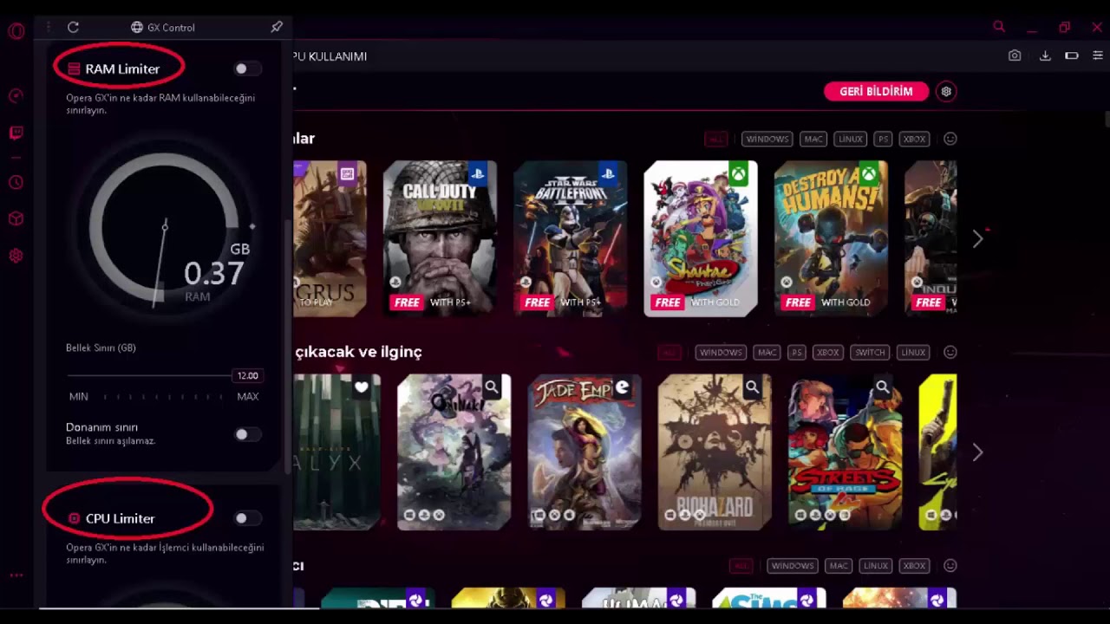1110x624 pixels.
Task: Open the Twitch sidebar panel
Action: coord(16,133)
